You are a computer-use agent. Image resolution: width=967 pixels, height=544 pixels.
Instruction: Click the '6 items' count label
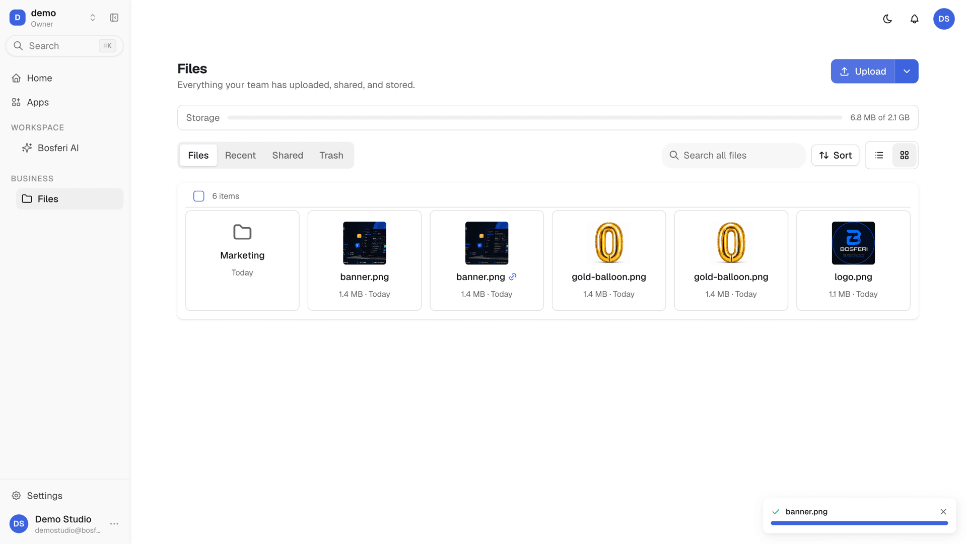pyautogui.click(x=226, y=196)
